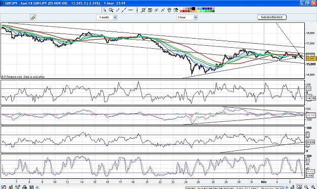Click the second icon in bottom-left bar
This screenshot has height=189, width=317.
coord(11,187)
